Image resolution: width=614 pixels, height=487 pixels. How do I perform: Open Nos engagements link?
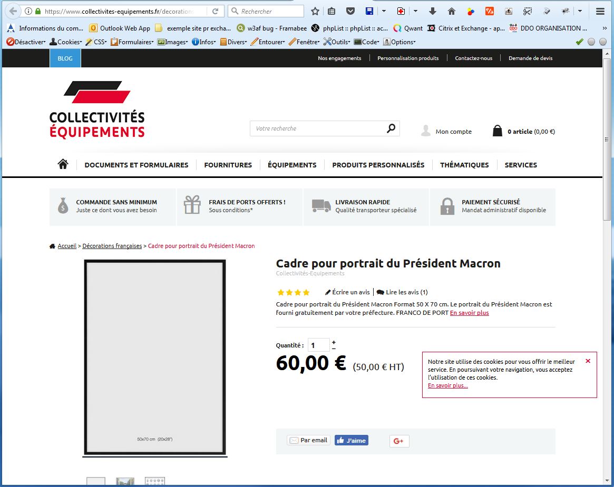pyautogui.click(x=339, y=58)
